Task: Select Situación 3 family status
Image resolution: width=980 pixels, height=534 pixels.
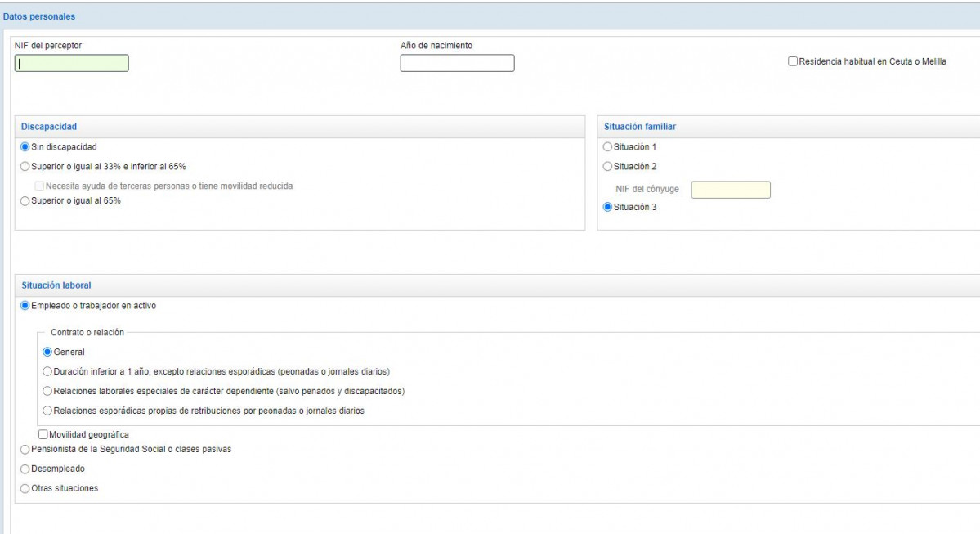Action: click(607, 207)
